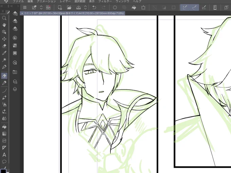This screenshot has width=231, height=173.
Task: Select the Operation object tool
Action: [x=4, y=32]
